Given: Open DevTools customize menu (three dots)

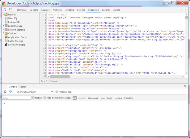Looking at the screenshot, I should [x=185, y=10].
